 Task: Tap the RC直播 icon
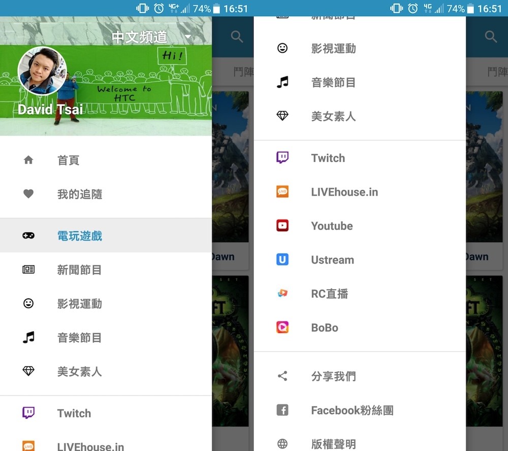(x=282, y=293)
